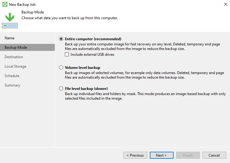Jump to the Schedule step
Image resolution: width=230 pixels, height=163 pixels.
[12, 76]
